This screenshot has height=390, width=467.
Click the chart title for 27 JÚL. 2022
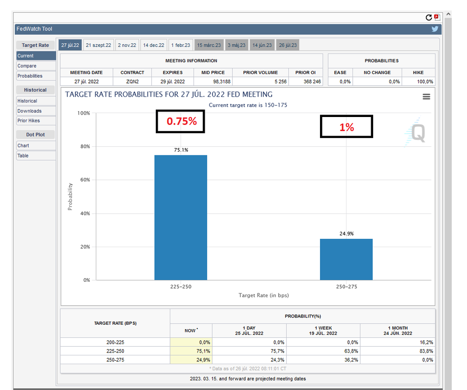169,95
